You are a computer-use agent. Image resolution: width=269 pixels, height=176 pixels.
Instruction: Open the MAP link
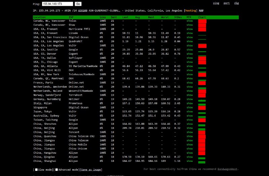(x=201, y=10)
